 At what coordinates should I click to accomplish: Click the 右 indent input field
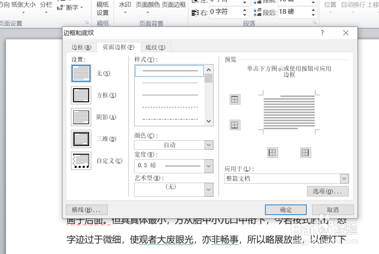(226, 12)
